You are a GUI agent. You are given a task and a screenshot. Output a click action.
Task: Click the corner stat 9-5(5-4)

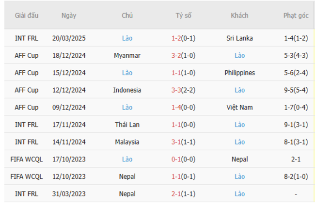(296, 90)
